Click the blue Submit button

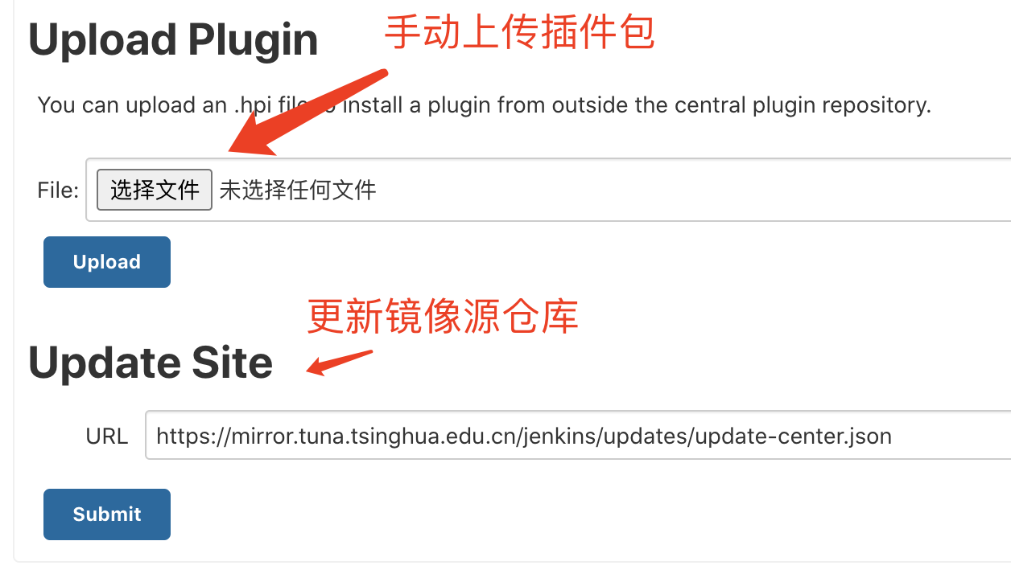107,514
